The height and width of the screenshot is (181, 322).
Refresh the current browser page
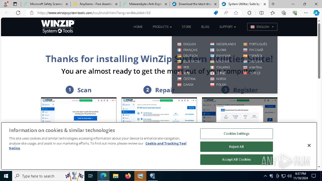[x=18, y=13]
